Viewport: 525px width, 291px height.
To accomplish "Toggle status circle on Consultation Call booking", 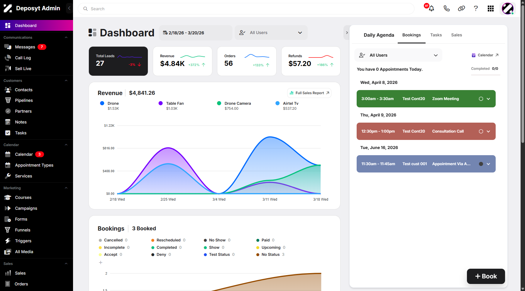I will [x=481, y=131].
